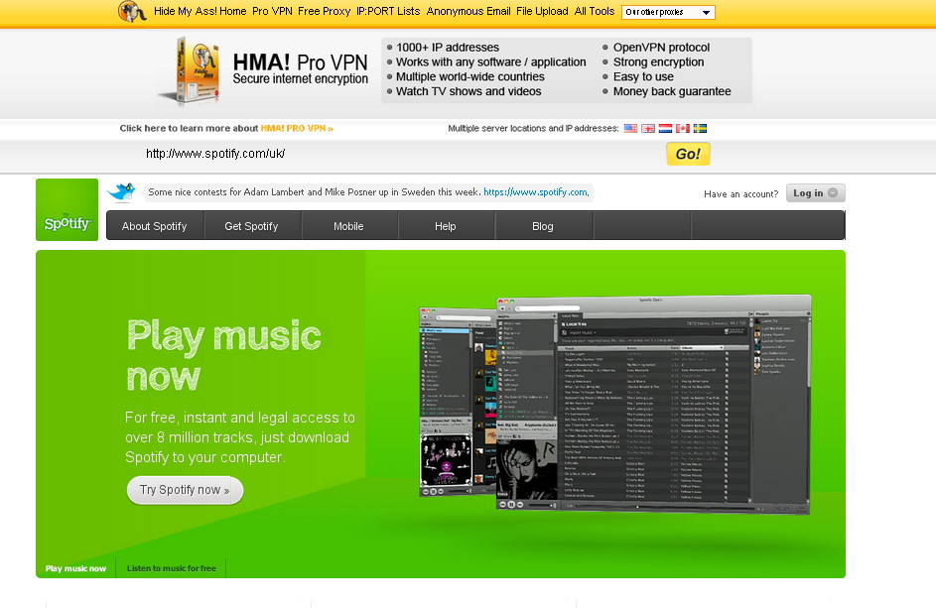The image size is (936, 608).
Task: Click the Log in button
Action: tap(816, 192)
